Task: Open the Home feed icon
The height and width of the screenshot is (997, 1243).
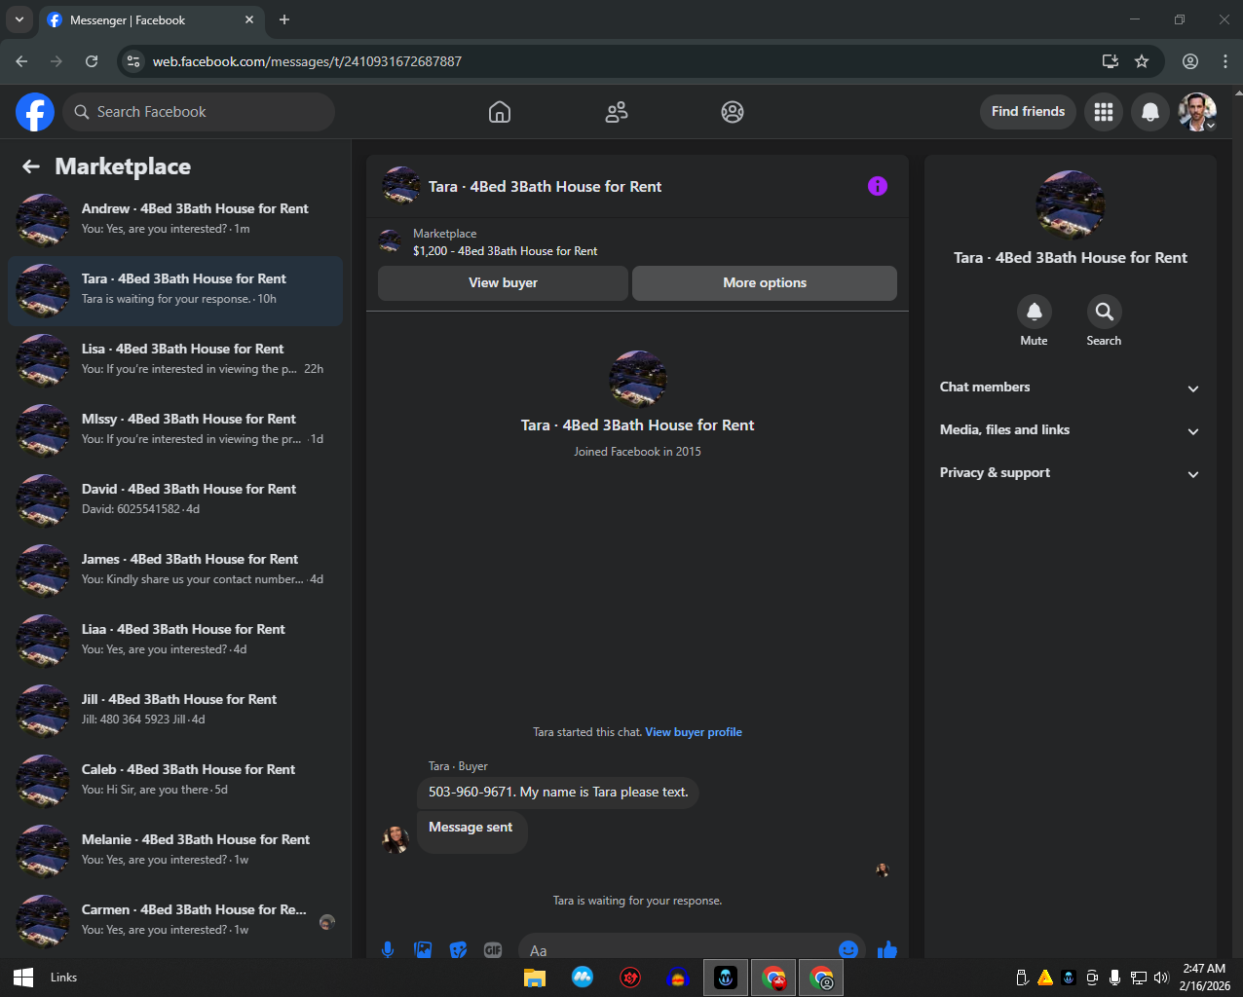Action: 500,112
